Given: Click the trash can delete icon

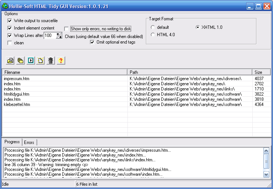Looking at the screenshot, I should pos(51,61).
